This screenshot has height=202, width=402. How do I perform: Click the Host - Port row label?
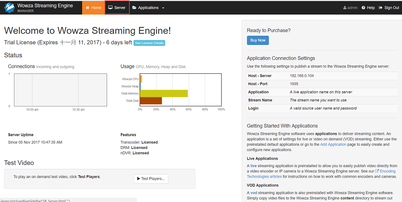[258, 84]
